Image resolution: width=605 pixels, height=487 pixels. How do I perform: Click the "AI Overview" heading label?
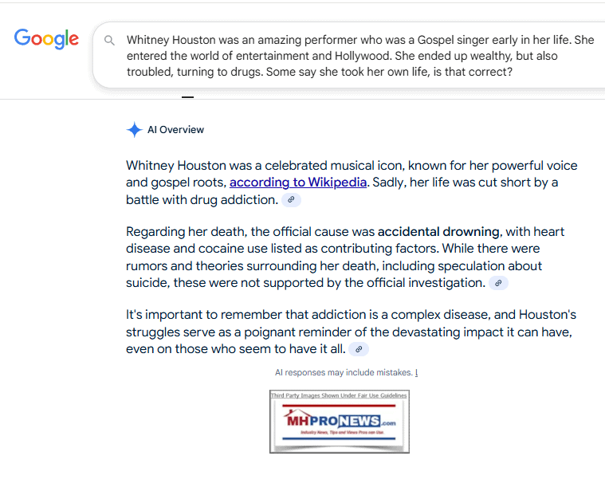pos(175,130)
